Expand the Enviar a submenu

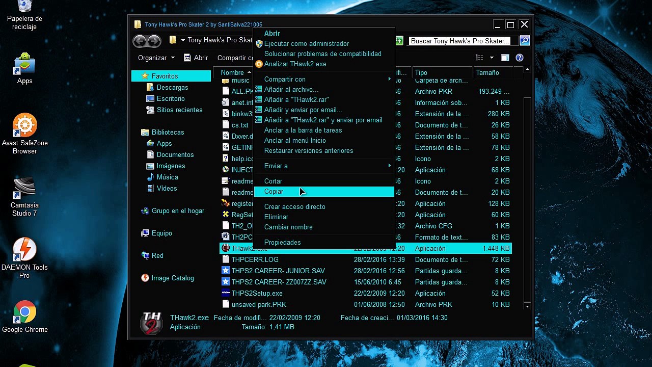tap(324, 166)
